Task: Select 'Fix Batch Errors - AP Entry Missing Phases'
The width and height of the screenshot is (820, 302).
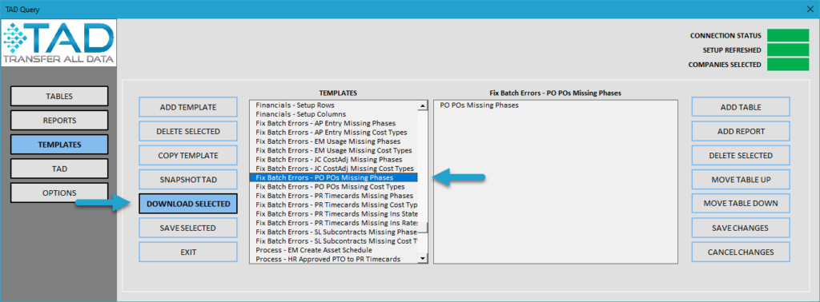Action: pos(334,123)
